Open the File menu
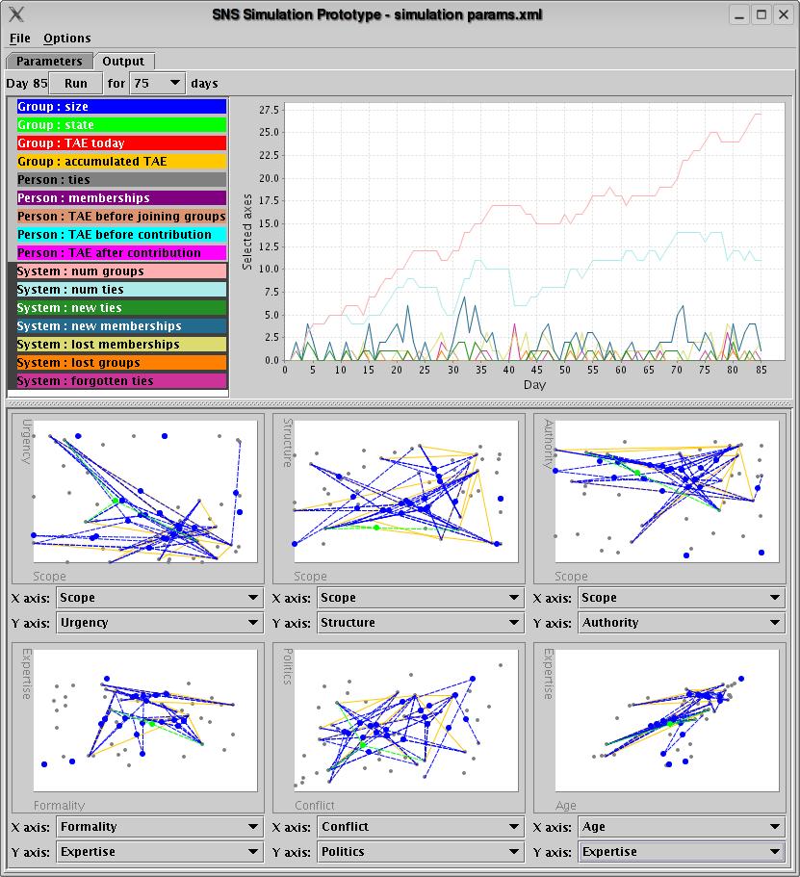Screen dimensions: 800x877 [19, 39]
